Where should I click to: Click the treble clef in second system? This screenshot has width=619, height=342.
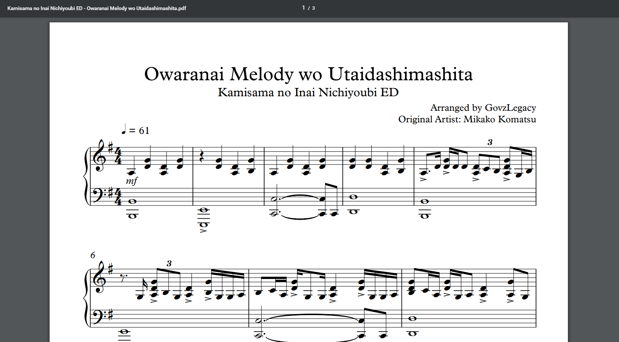tap(100, 279)
